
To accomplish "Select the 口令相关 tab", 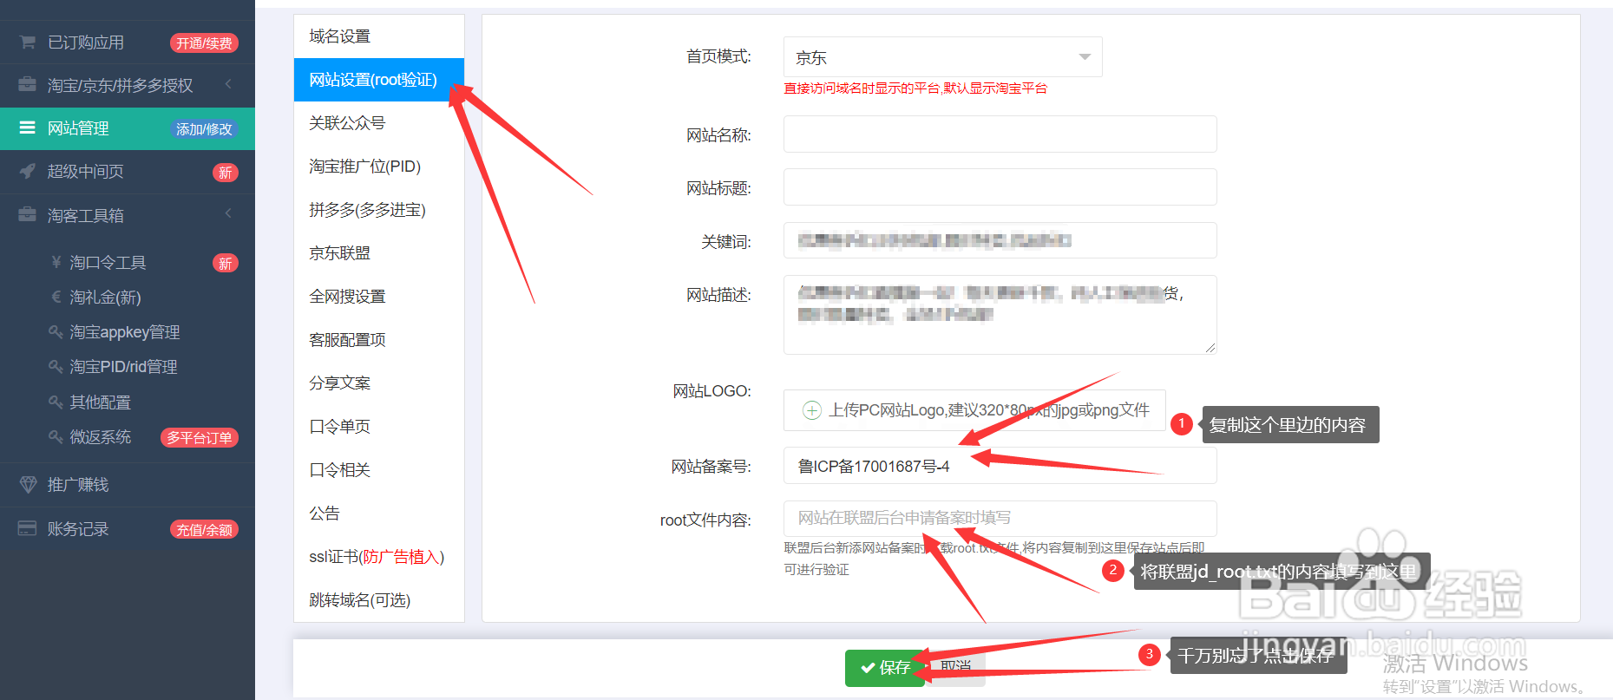I will (x=379, y=470).
